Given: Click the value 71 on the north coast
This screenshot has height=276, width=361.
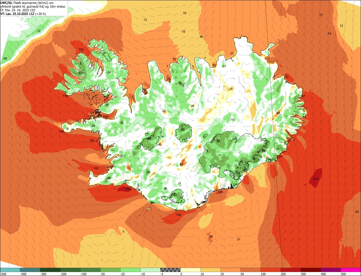Looking at the screenshot, I should pos(174,59).
